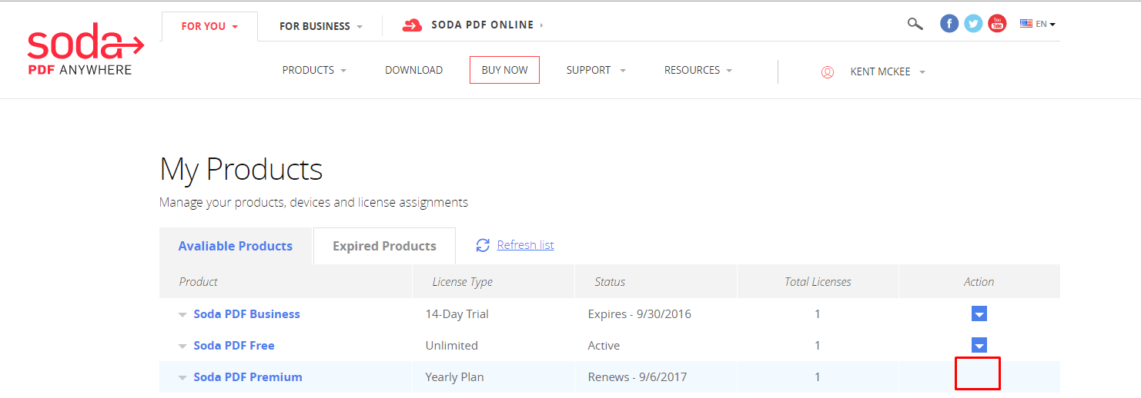This screenshot has width=1141, height=398.
Task: Expand the Soda PDF Free row triangle
Action: (182, 346)
